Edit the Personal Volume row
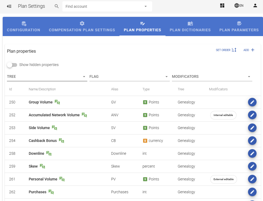 [x=252, y=179]
